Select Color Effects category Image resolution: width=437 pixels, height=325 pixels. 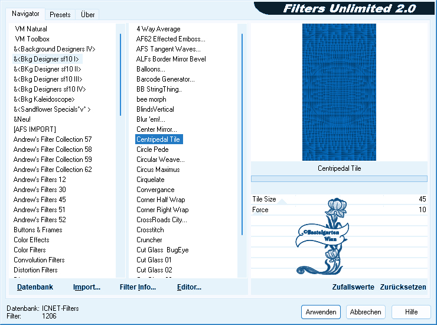tap(31, 240)
